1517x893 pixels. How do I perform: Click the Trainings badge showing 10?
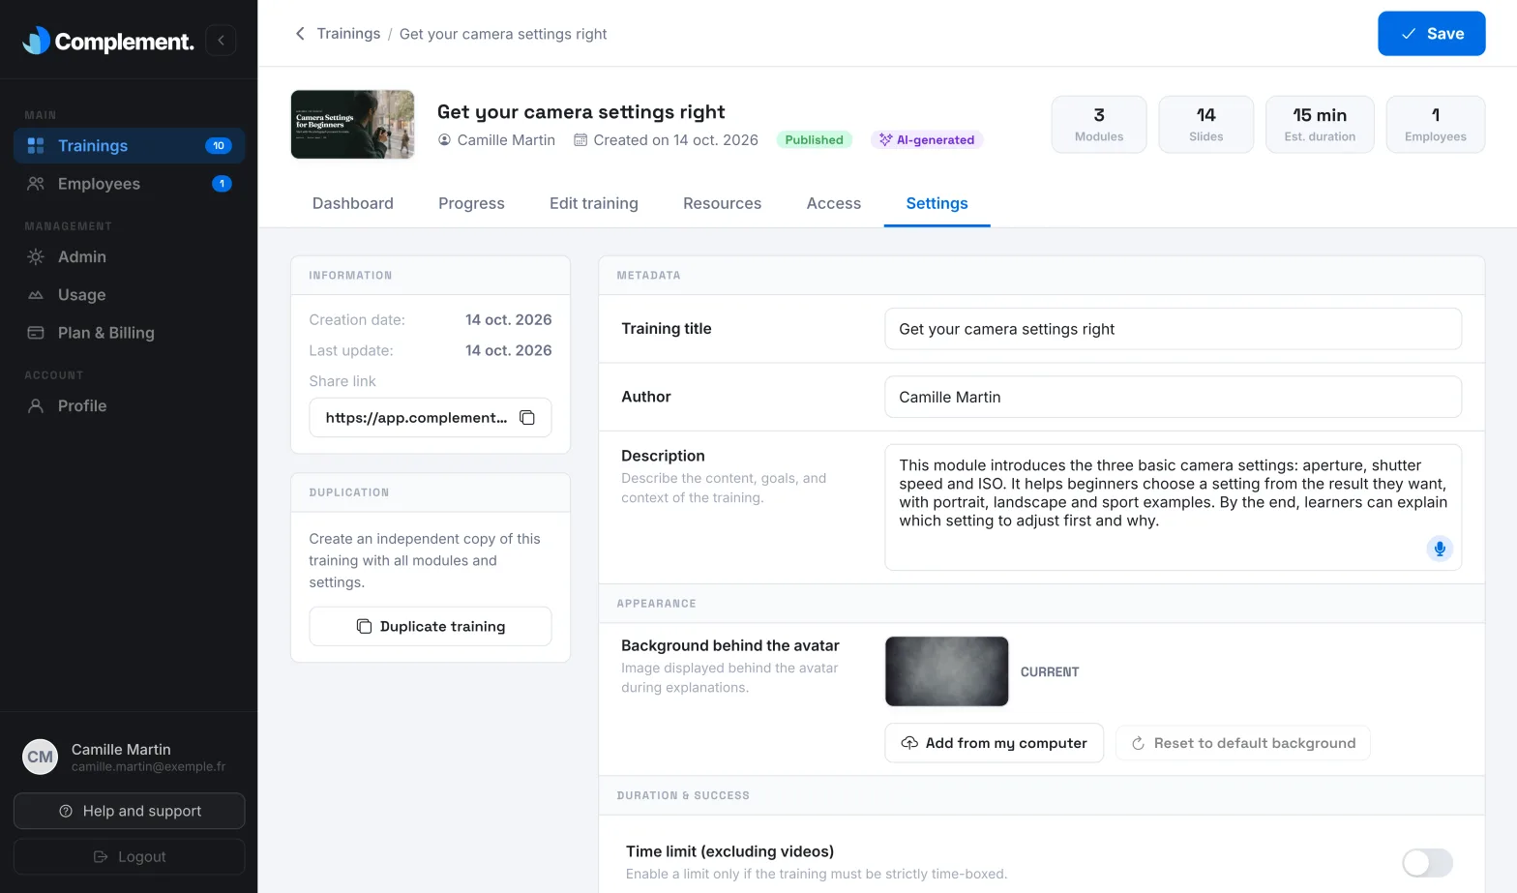coord(219,146)
